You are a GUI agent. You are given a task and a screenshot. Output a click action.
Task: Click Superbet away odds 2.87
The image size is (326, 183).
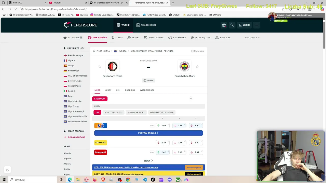point(196,152)
